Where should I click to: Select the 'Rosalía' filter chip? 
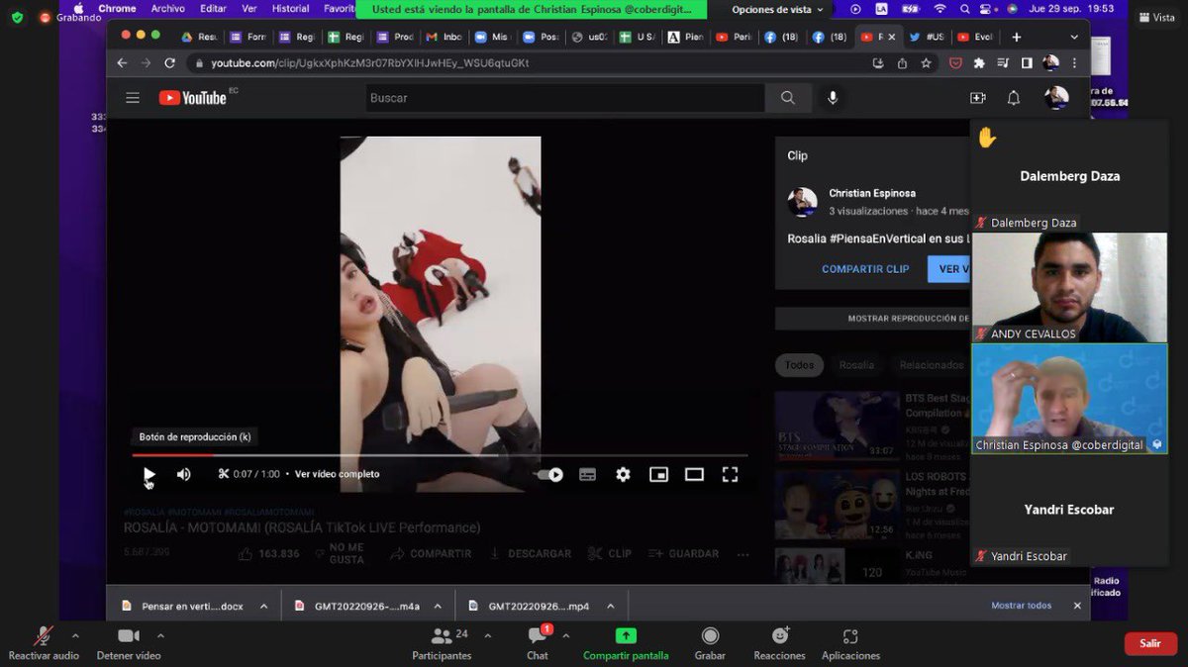point(856,365)
